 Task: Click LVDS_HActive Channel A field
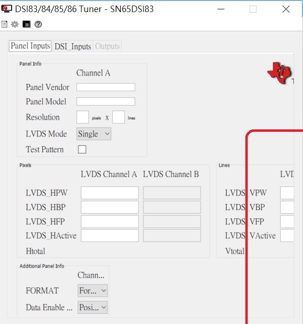(110, 236)
